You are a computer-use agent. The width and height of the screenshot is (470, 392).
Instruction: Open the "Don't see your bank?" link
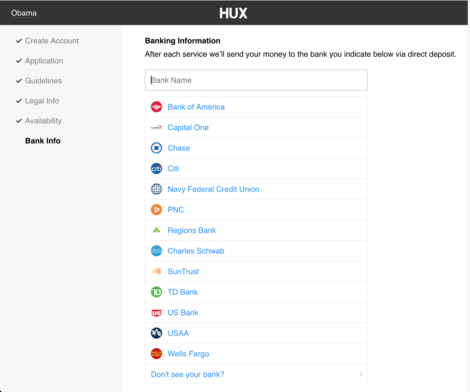pyautogui.click(x=187, y=374)
